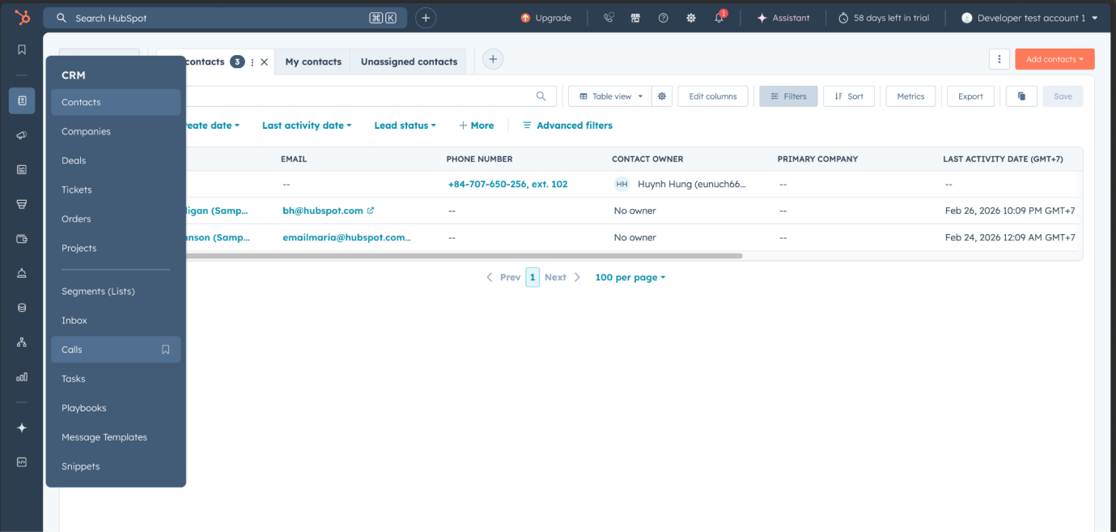
Task: Open the three-dot options on contacts tab
Action: point(252,62)
